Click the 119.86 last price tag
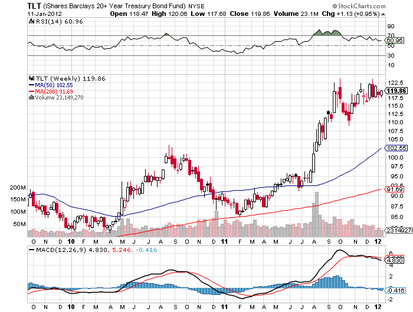The height and width of the screenshot is (312, 413). click(396, 91)
